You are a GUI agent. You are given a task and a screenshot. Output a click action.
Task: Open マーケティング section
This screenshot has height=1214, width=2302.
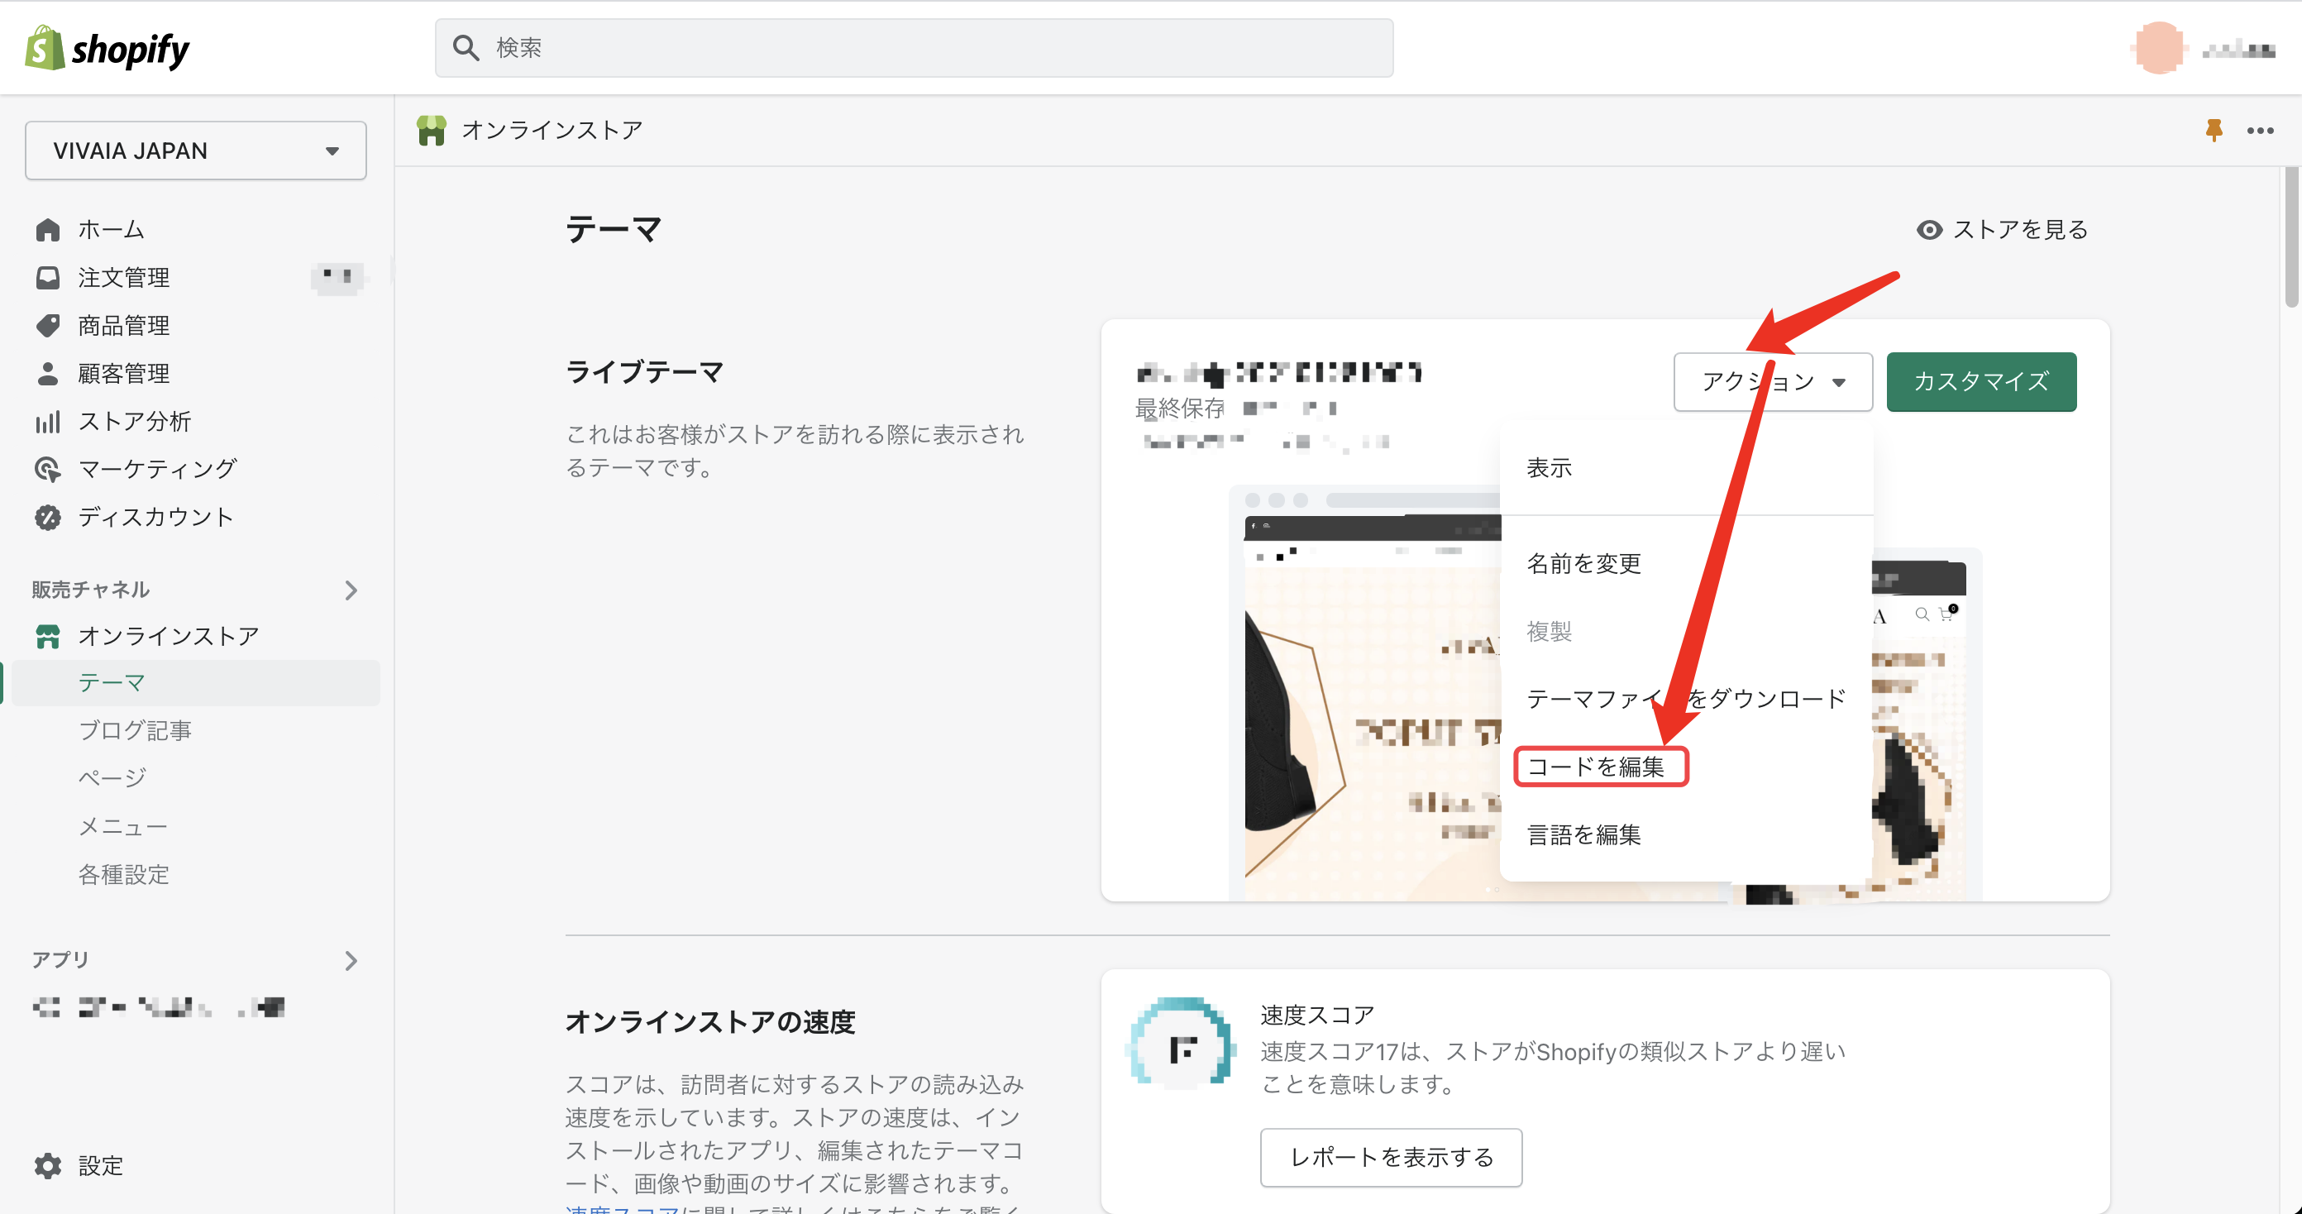click(x=157, y=468)
